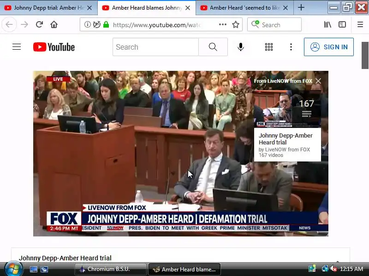Click the '167 videos' card text
Screen dimensions: 369x276
[x=271, y=155]
